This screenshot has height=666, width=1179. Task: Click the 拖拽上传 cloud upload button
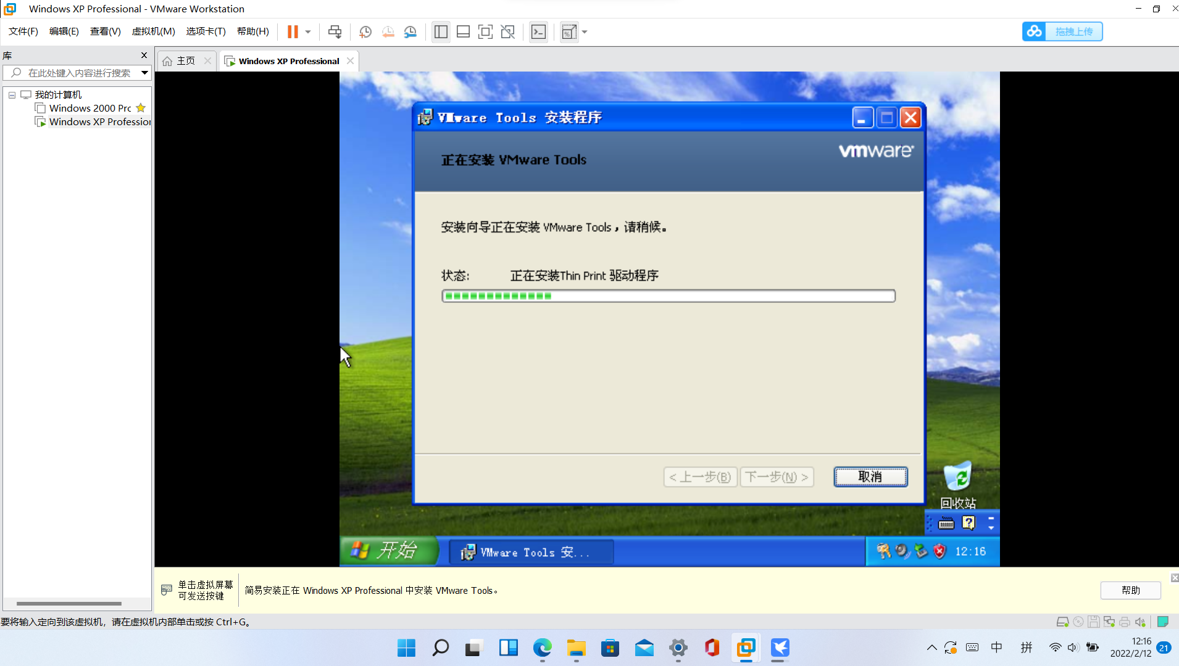[x=1062, y=31]
